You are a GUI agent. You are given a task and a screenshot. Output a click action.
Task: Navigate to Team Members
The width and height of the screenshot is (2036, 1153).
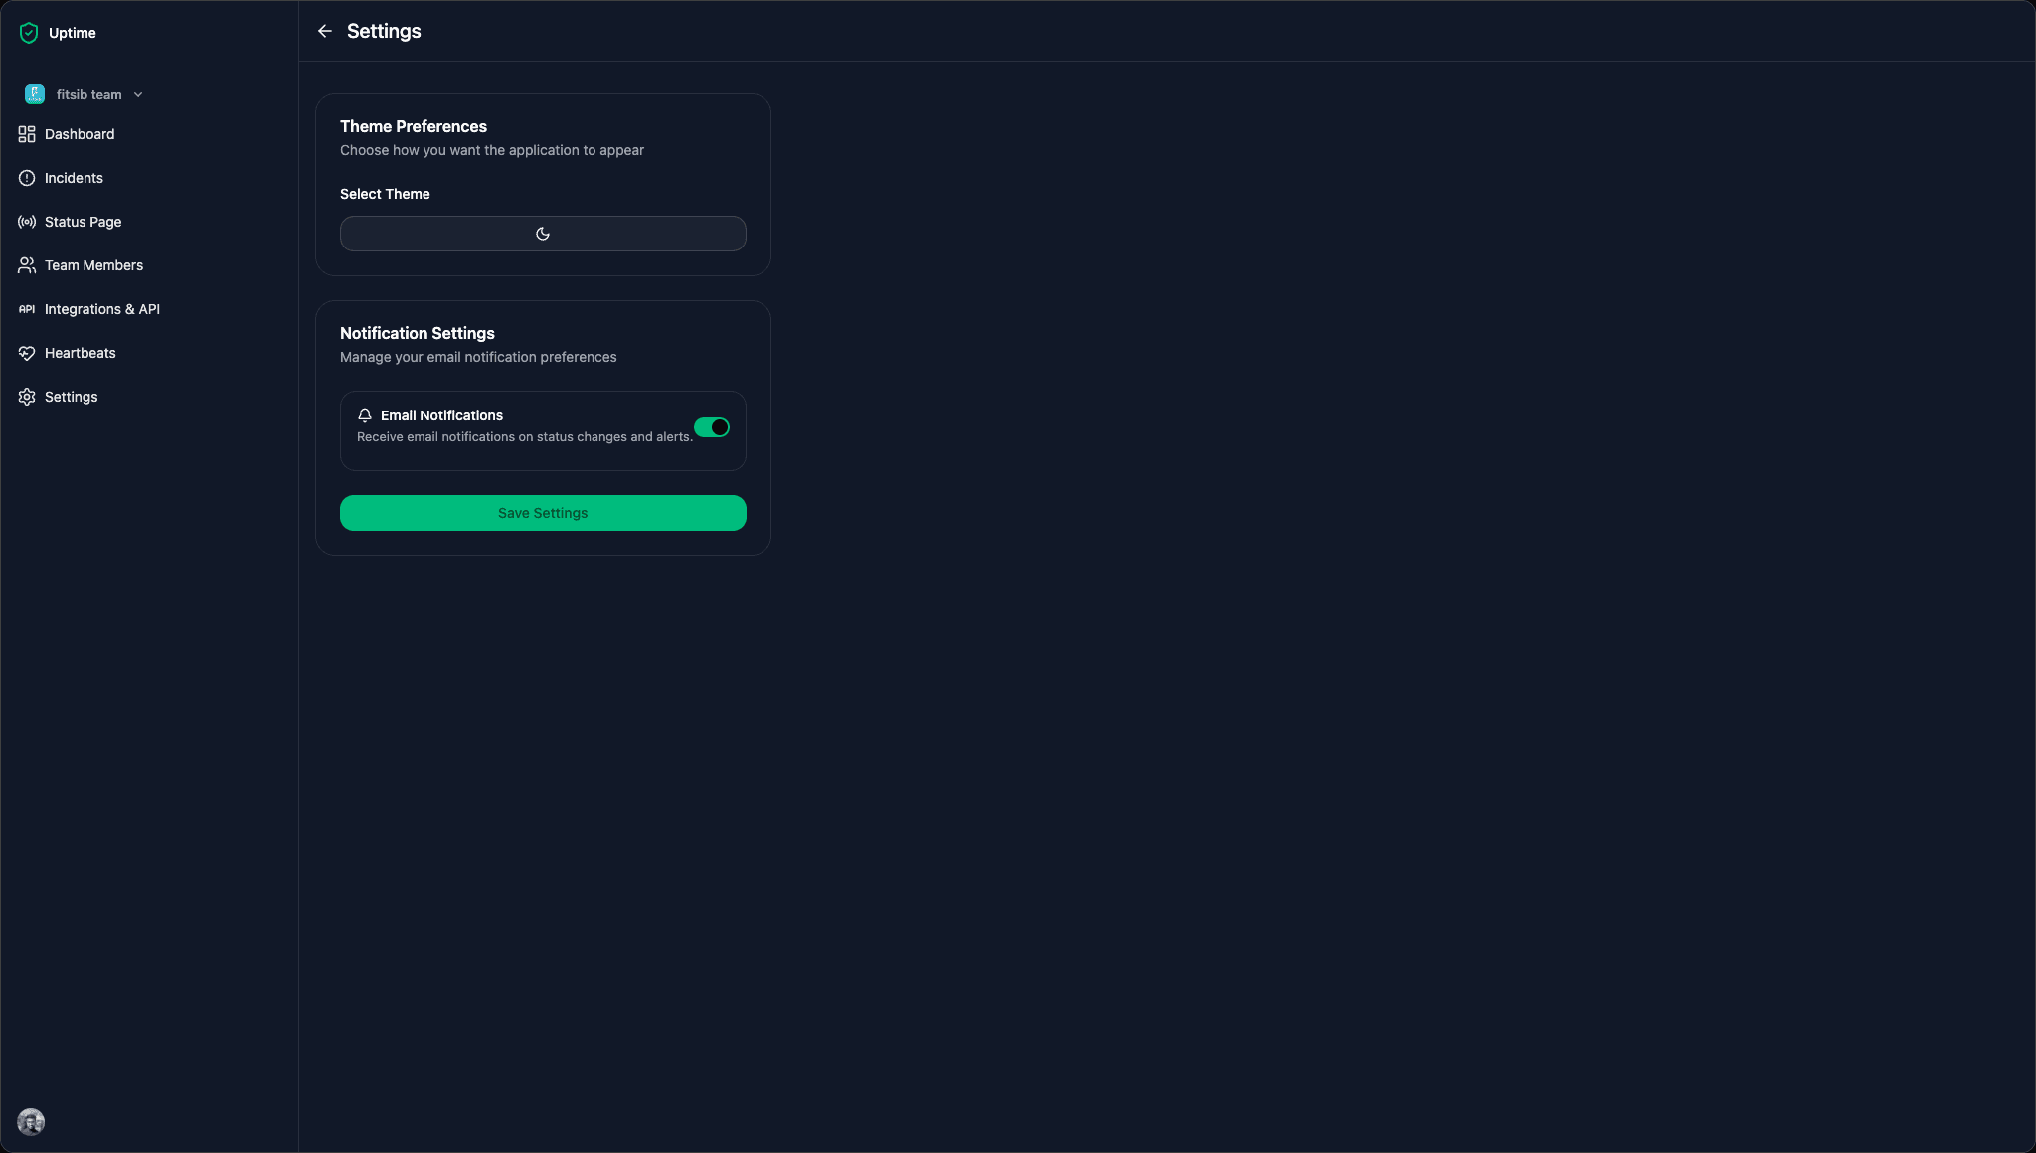[93, 265]
